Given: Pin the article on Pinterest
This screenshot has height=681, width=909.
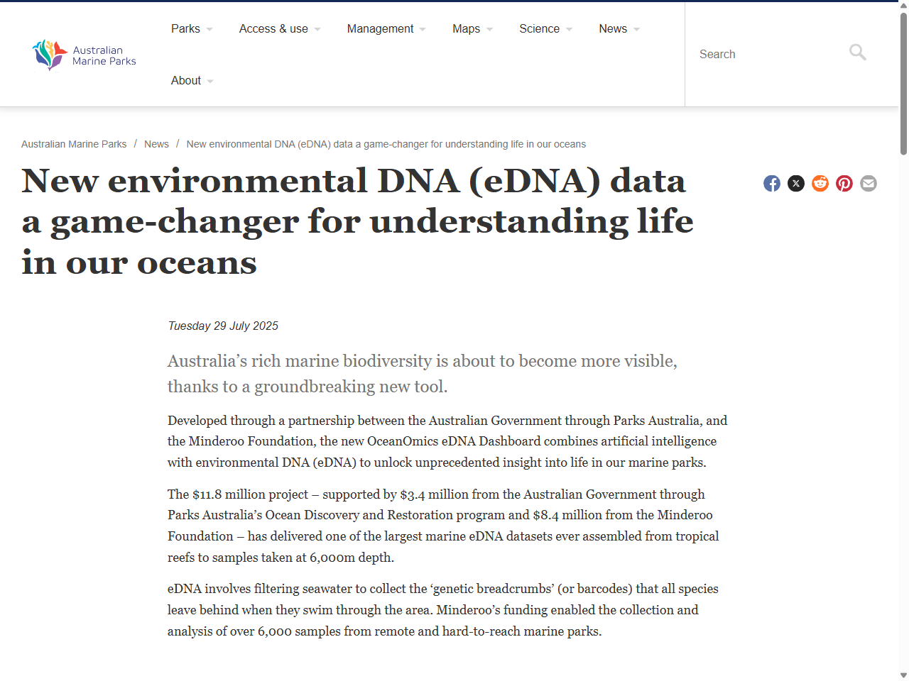Looking at the screenshot, I should [844, 183].
